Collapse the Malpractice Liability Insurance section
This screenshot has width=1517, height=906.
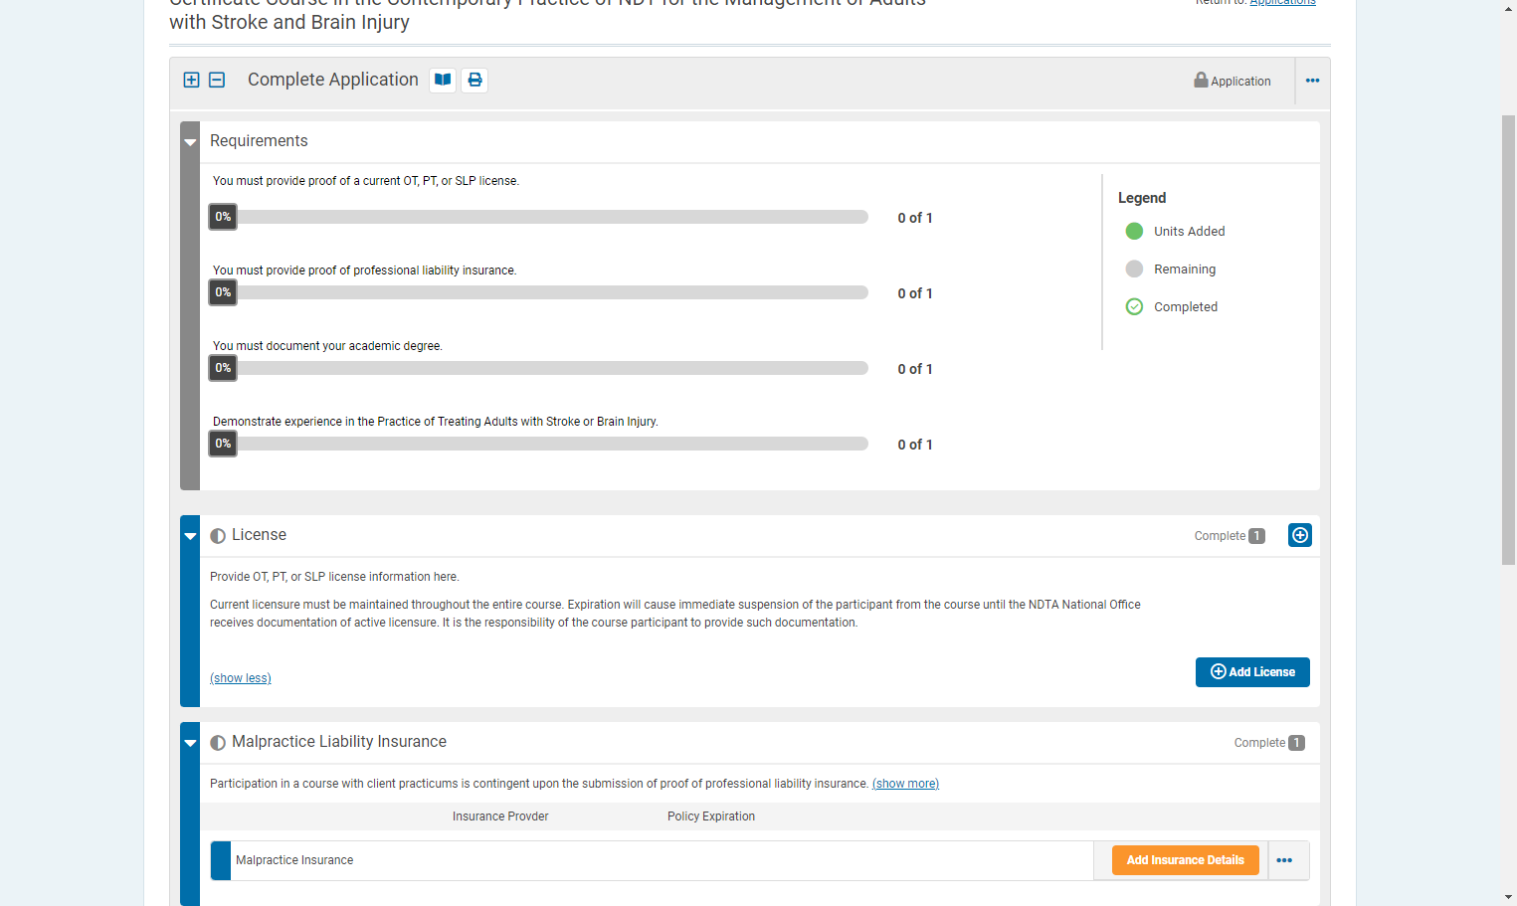pos(190,743)
